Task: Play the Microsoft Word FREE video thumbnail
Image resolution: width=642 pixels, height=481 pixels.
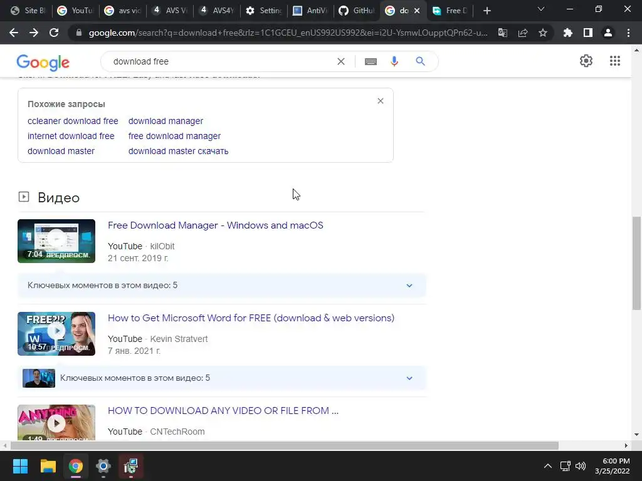Action: 56,334
